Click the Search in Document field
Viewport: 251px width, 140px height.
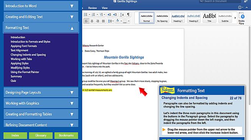point(220,1)
